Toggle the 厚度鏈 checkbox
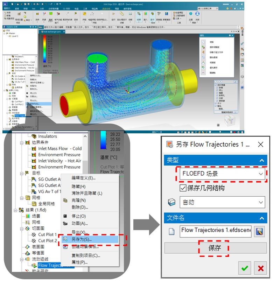Screen dimensions: 273x281 [x=217, y=101]
